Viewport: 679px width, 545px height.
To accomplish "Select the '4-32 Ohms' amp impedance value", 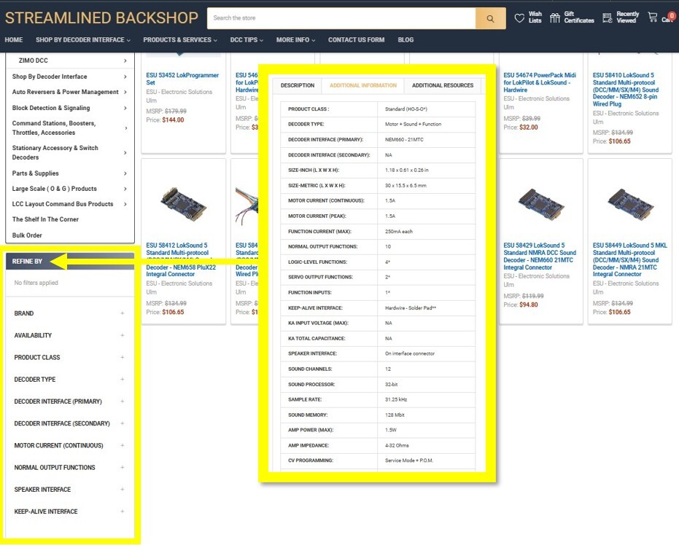I will click(397, 445).
